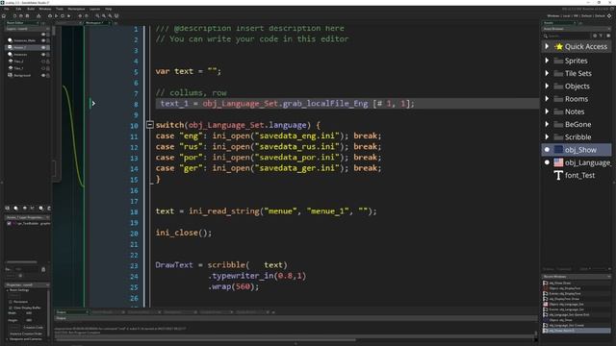Image resolution: width=616 pixels, height=346 pixels.
Task: Click the Sprites folder icon
Action: coord(558,61)
